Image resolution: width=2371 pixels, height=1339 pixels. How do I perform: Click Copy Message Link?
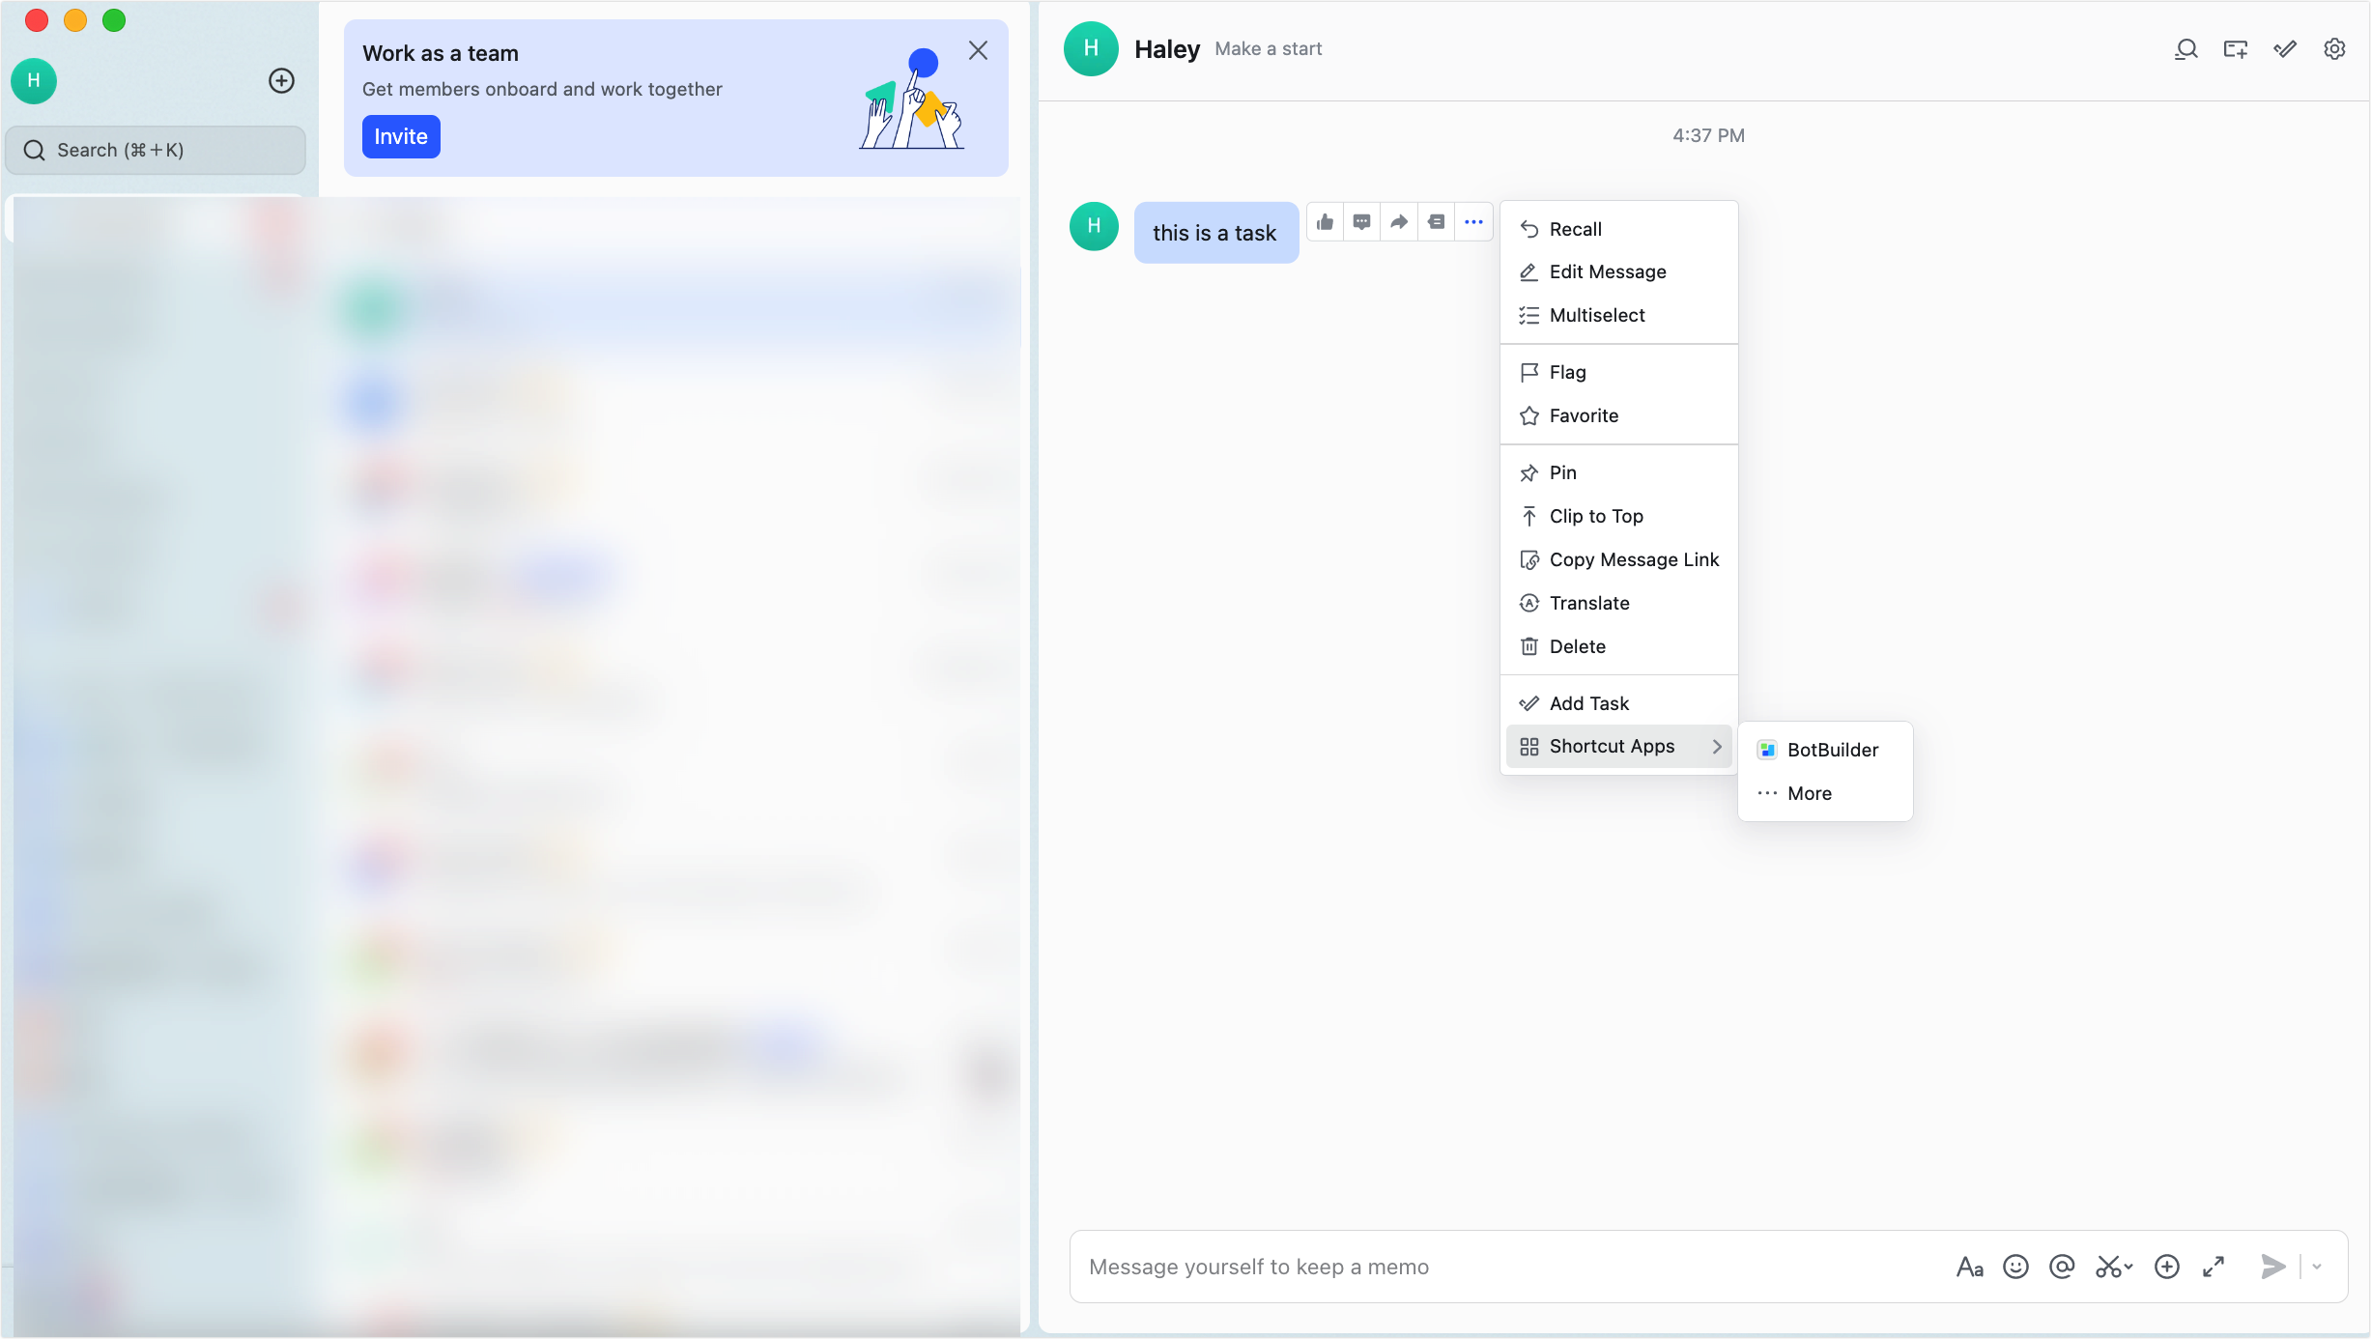tap(1619, 560)
